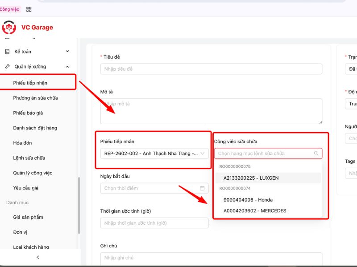This screenshot has height=267, width=357.
Task: Click the sidebar vertical scrollbar
Action: 79,205
